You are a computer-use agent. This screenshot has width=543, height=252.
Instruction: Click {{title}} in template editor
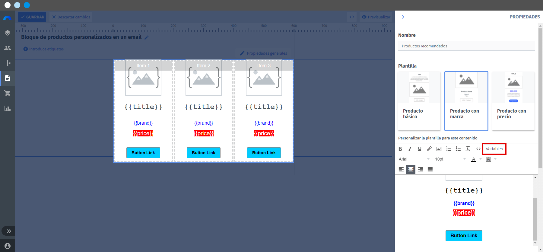[464, 190]
